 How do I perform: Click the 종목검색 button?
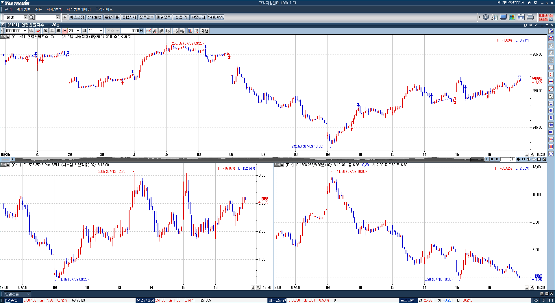(x=146, y=17)
